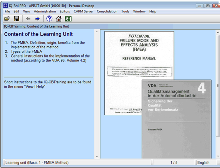Click list item 'Types of the FMEA'
Screen dimensions: 220x168
pos(26,51)
